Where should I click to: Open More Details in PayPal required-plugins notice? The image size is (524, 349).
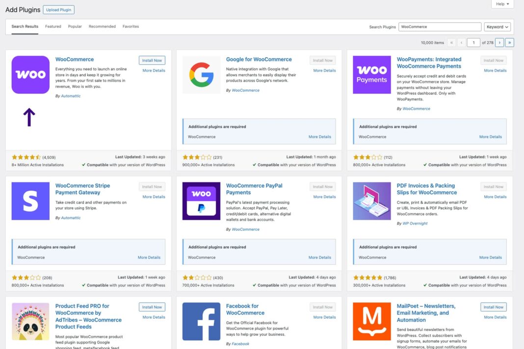coord(320,257)
